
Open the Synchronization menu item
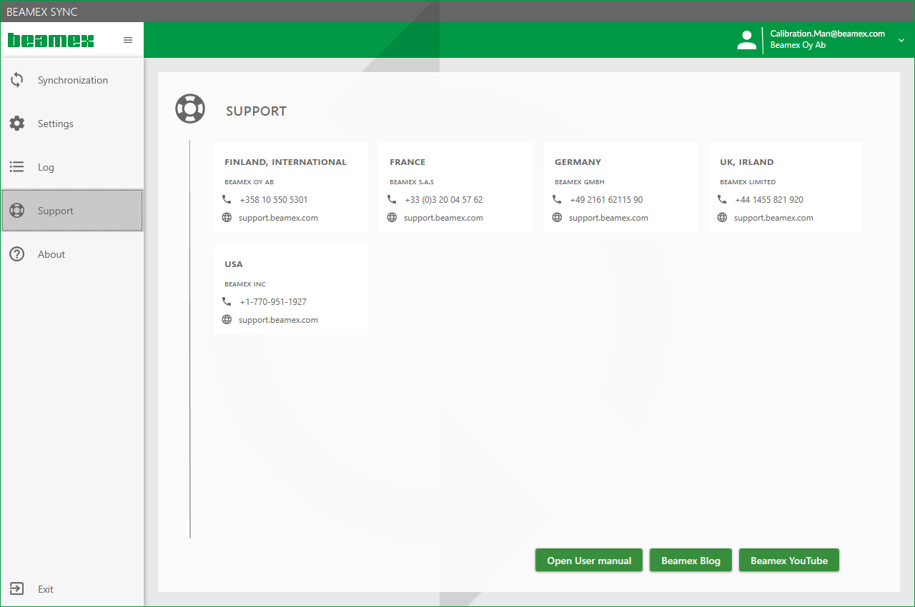click(x=72, y=80)
